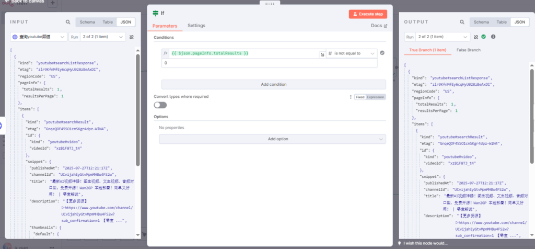Click the green success checkmark in OUTPUT

tap(484, 37)
